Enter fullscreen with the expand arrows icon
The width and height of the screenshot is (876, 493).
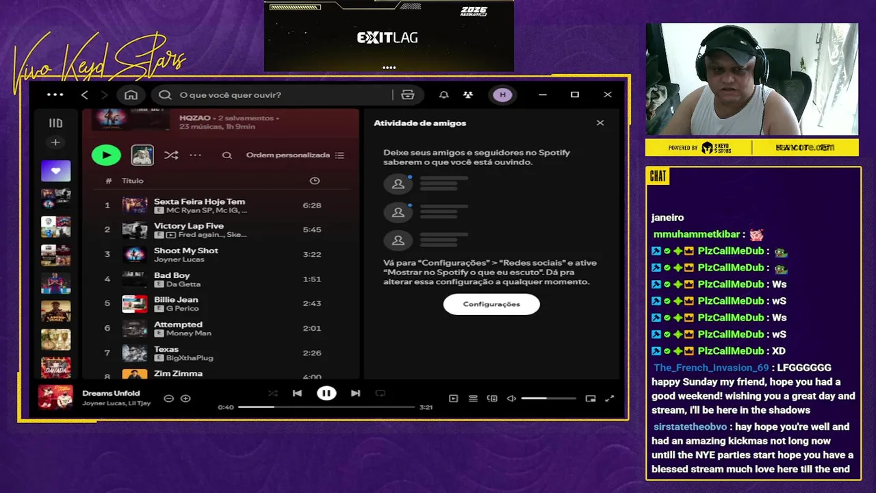tap(610, 399)
